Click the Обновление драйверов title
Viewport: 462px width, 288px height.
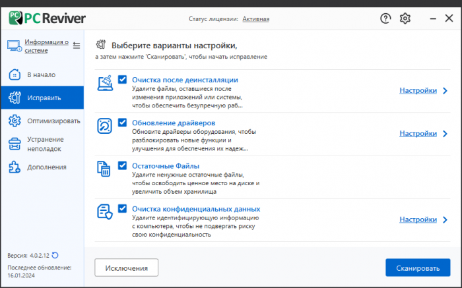[x=174, y=123]
